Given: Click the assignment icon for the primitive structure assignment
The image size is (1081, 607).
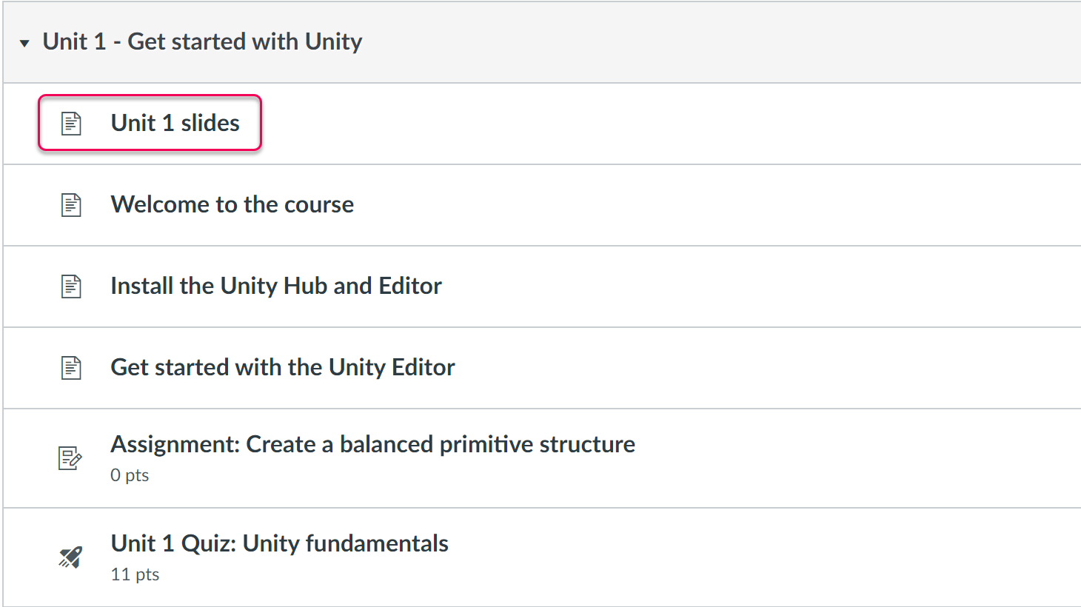Looking at the screenshot, I should click(x=70, y=458).
